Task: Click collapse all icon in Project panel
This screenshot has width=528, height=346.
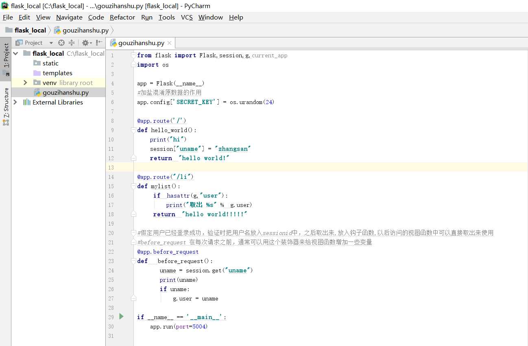Action: (72, 43)
